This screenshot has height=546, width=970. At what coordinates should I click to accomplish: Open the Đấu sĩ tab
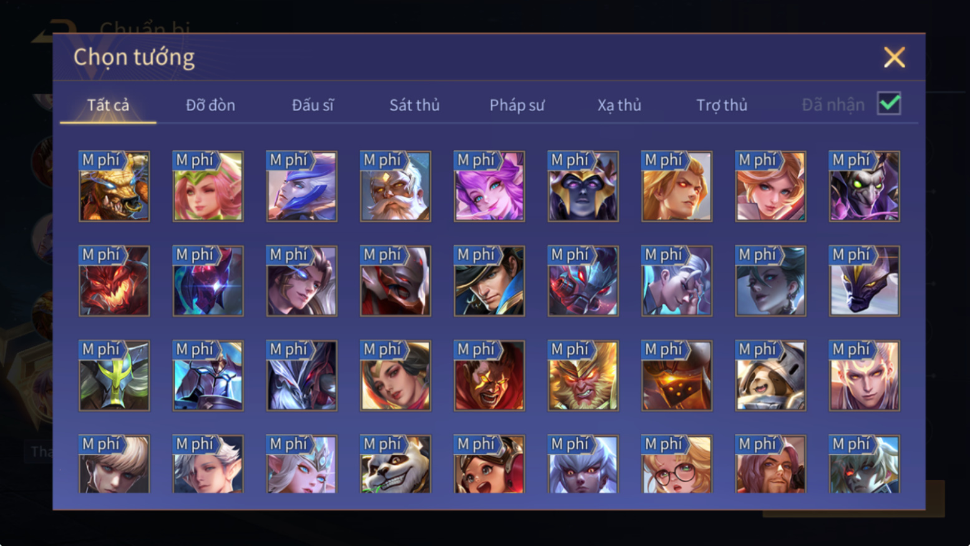pos(313,105)
